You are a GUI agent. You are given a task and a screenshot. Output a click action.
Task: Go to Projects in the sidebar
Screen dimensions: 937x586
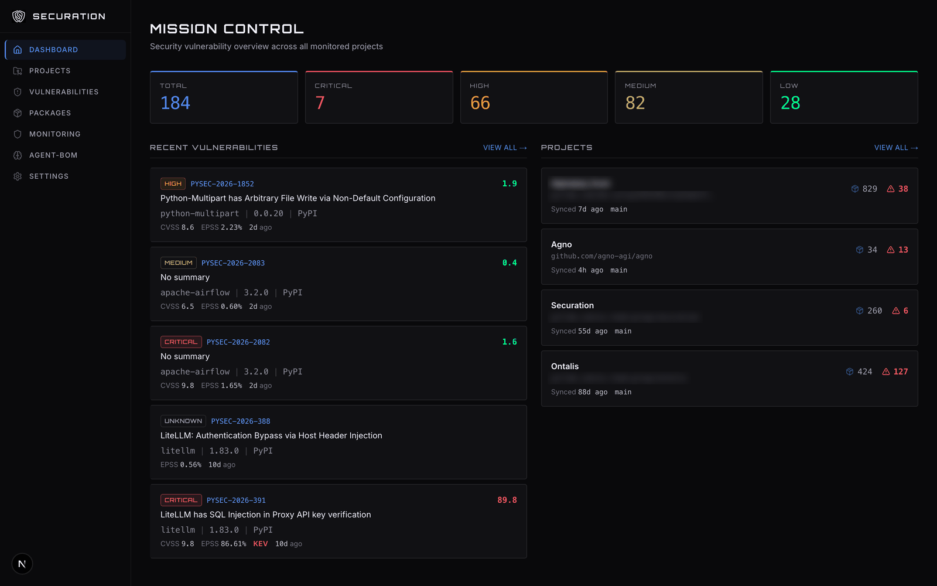66,71
